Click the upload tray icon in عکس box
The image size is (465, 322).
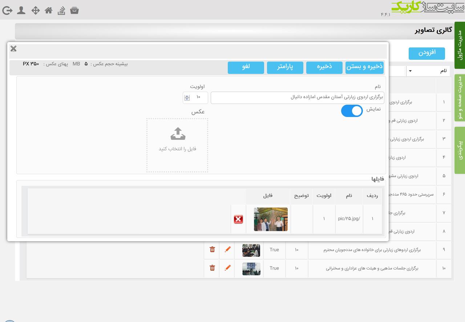pos(178,134)
